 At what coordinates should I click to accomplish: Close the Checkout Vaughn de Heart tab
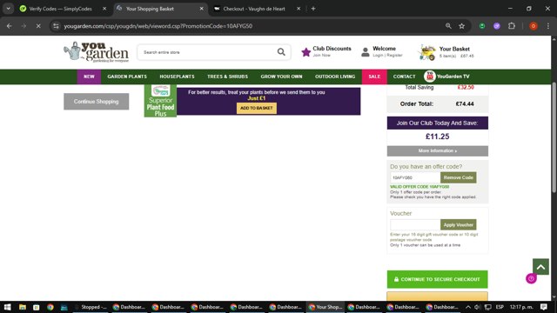tap(299, 9)
